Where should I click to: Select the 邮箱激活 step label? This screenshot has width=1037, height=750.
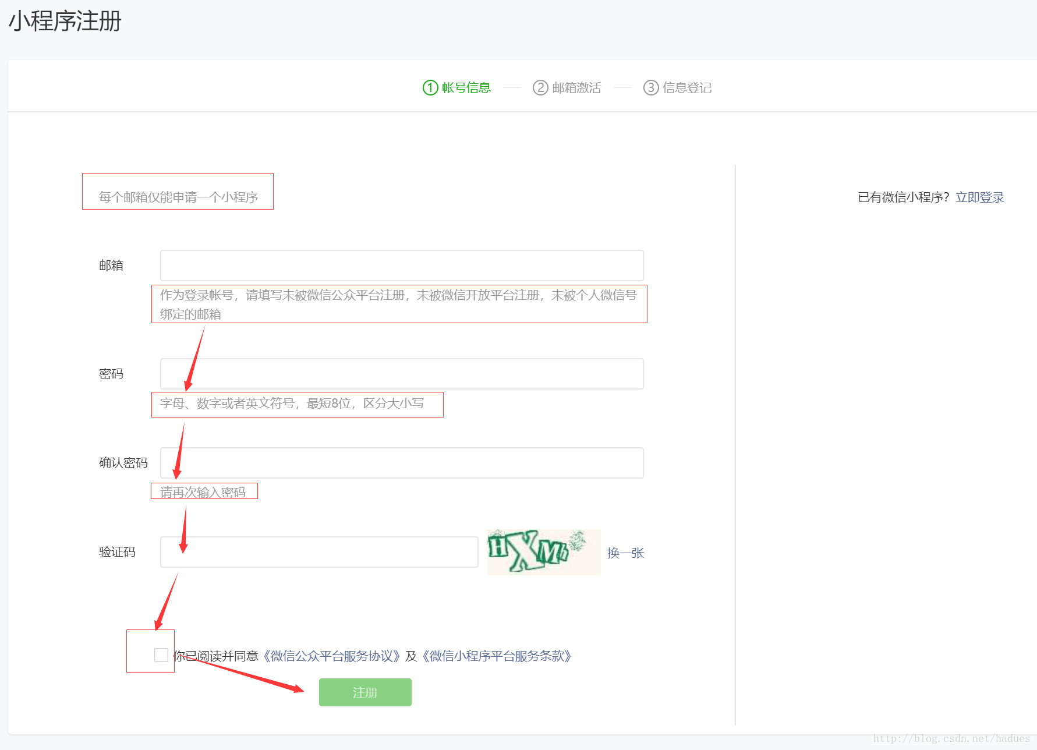pyautogui.click(x=576, y=88)
